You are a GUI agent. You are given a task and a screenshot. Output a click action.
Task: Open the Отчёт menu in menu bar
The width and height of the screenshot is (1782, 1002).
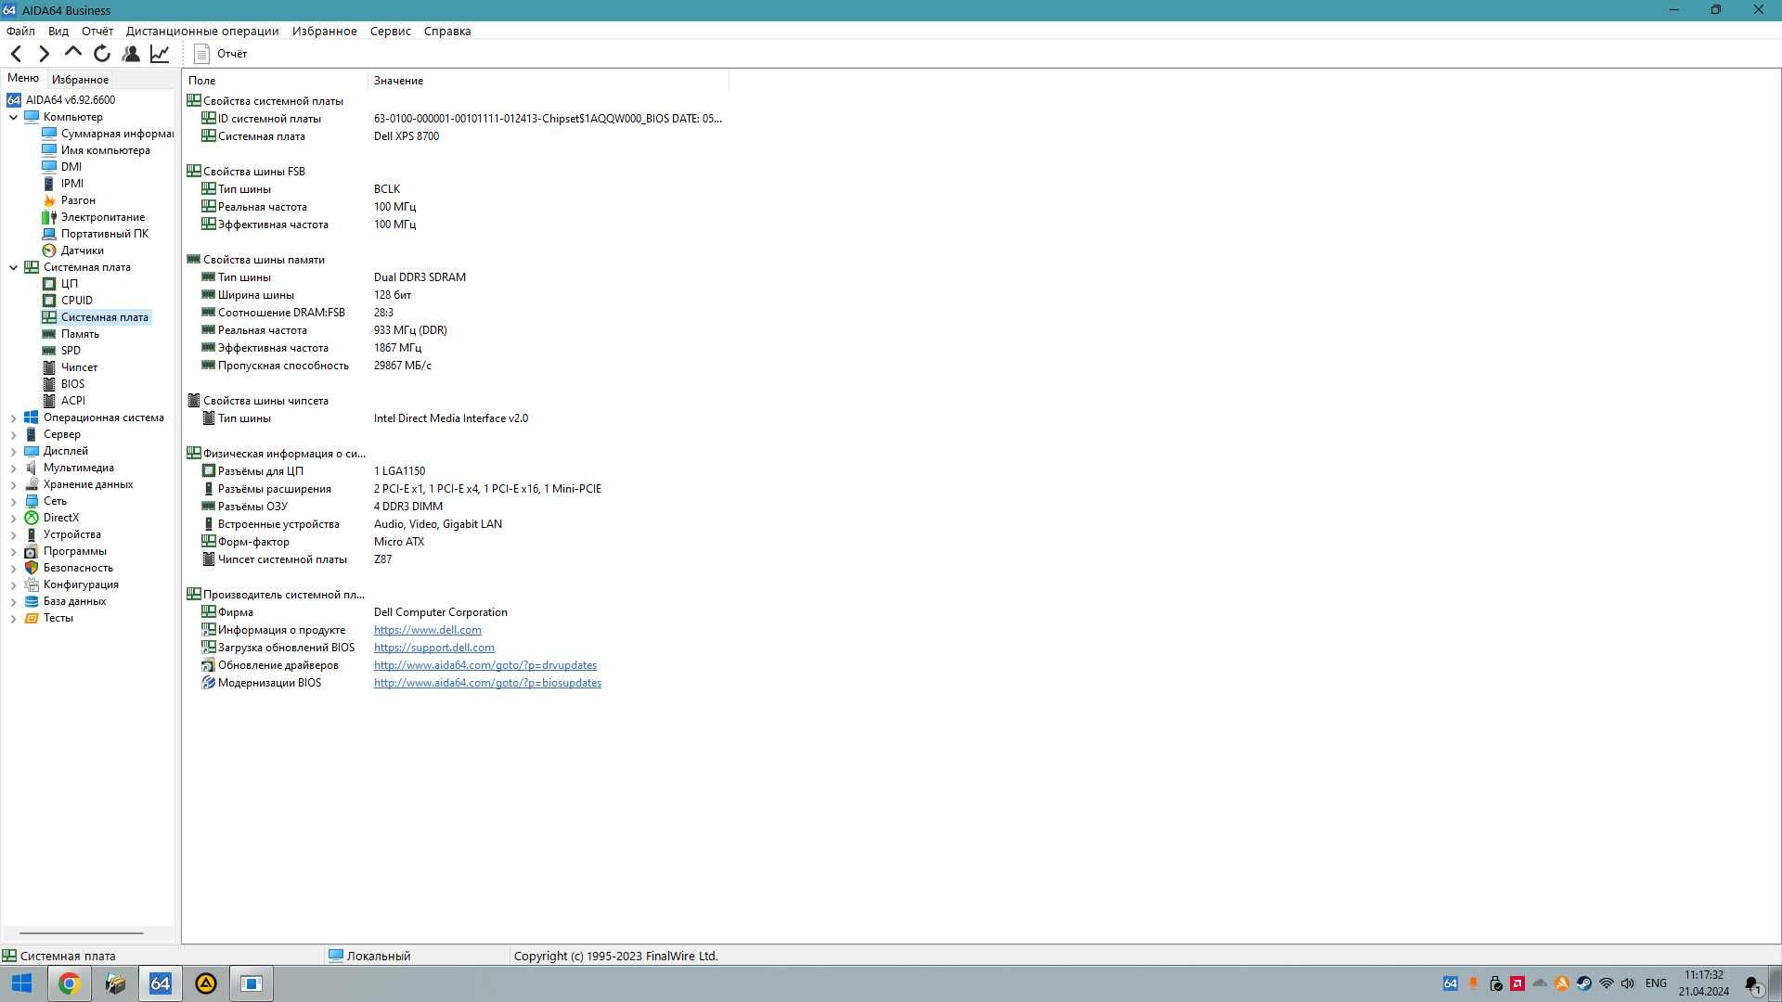[x=97, y=31]
